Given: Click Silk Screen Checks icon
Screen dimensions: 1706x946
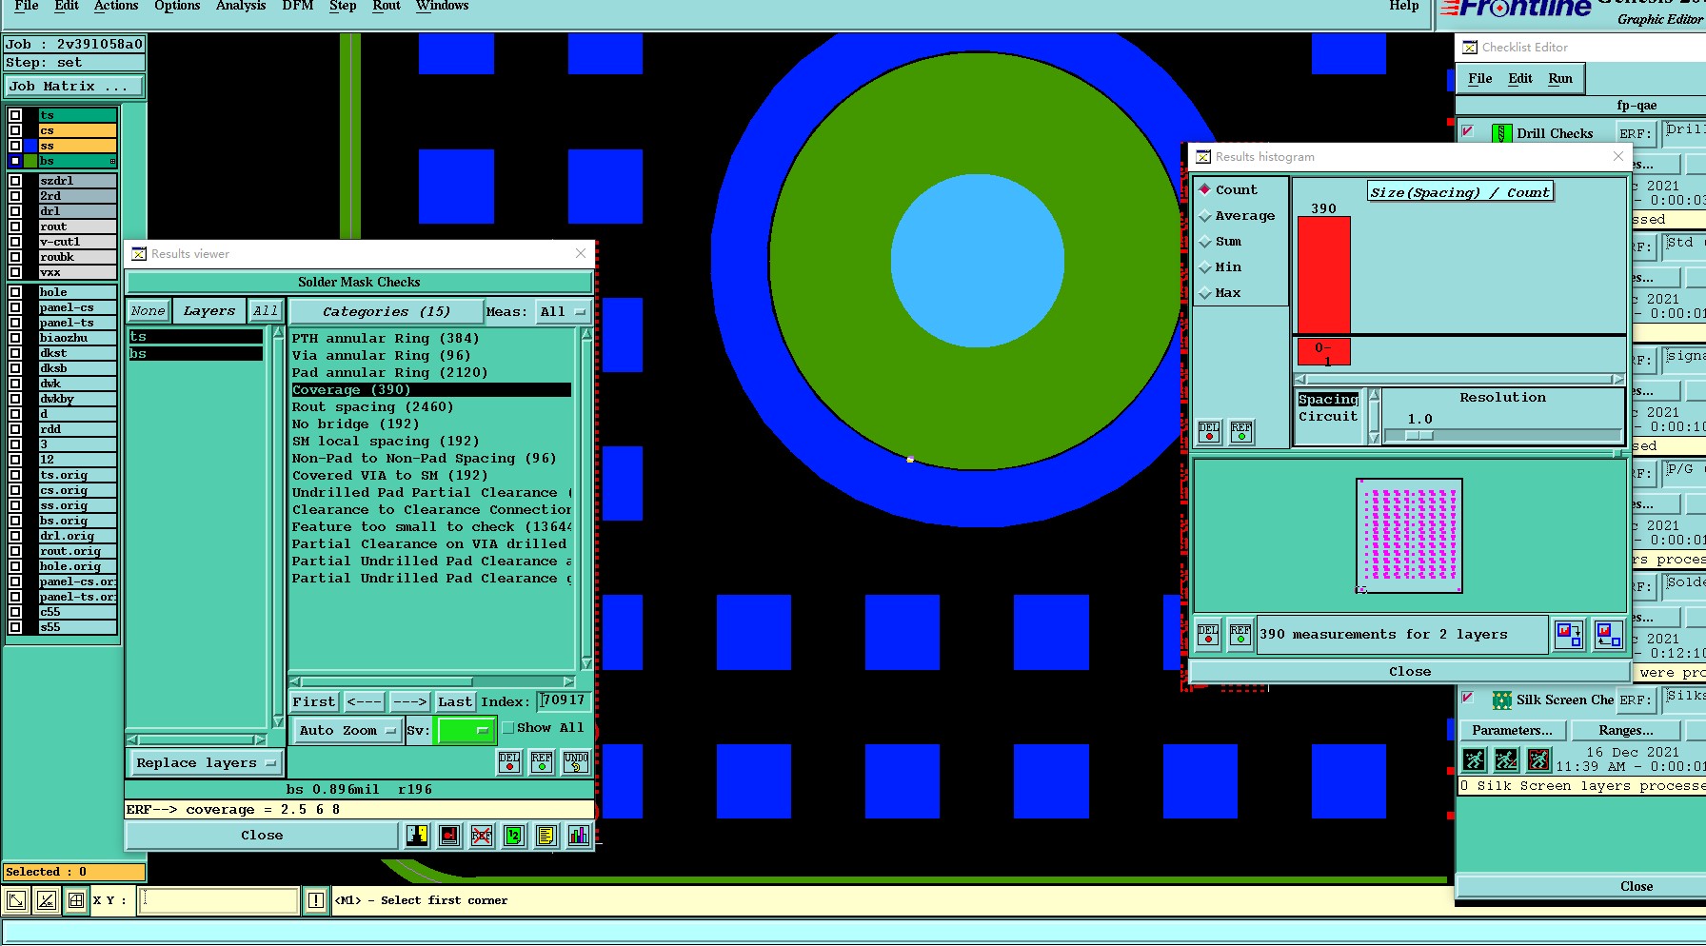Looking at the screenshot, I should [x=1502, y=700].
